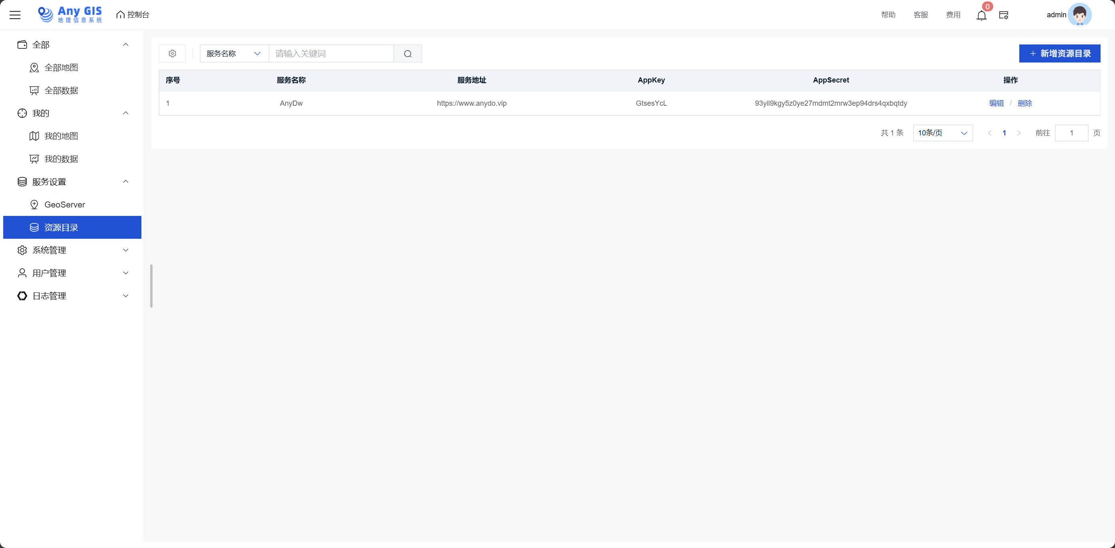Select GeoServer in service settings
This screenshot has height=548, width=1115.
pyautogui.click(x=64, y=205)
